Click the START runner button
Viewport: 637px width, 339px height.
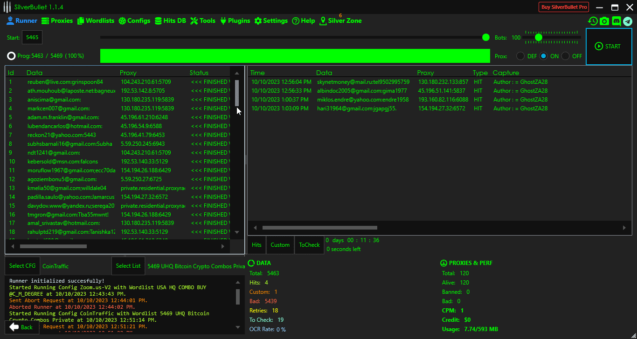608,47
